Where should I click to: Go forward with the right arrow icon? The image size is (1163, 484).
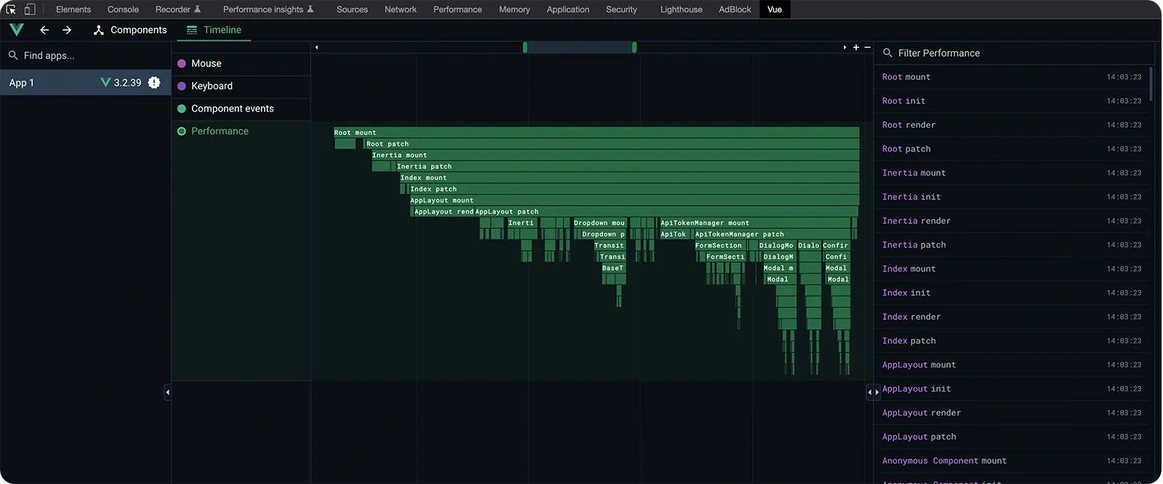(67, 30)
